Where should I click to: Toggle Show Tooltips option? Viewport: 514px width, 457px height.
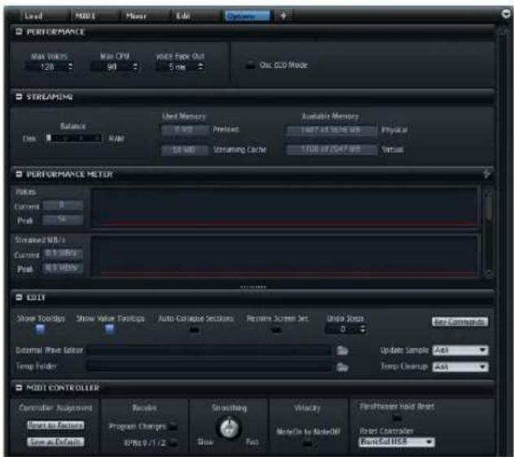point(40,329)
